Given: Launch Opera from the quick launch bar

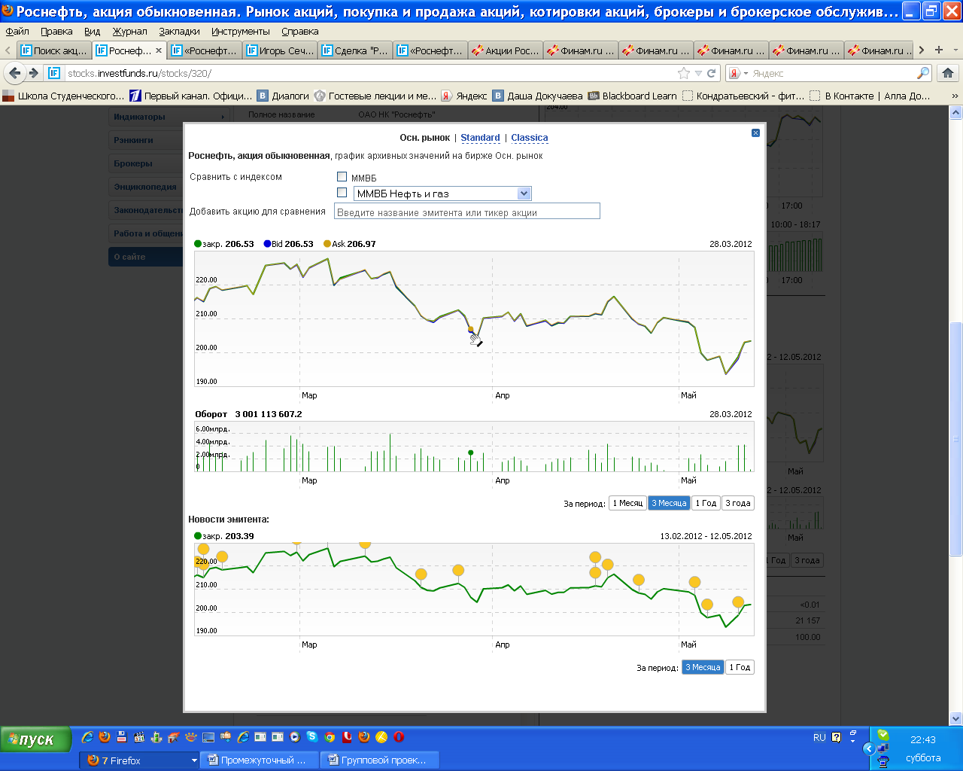Looking at the screenshot, I should pos(399,737).
